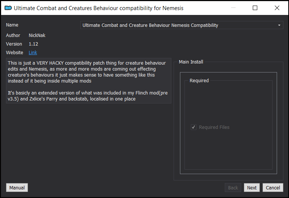This screenshot has width=289, height=198.
Task: Click inside the mod description text box
Action: (x=88, y=81)
